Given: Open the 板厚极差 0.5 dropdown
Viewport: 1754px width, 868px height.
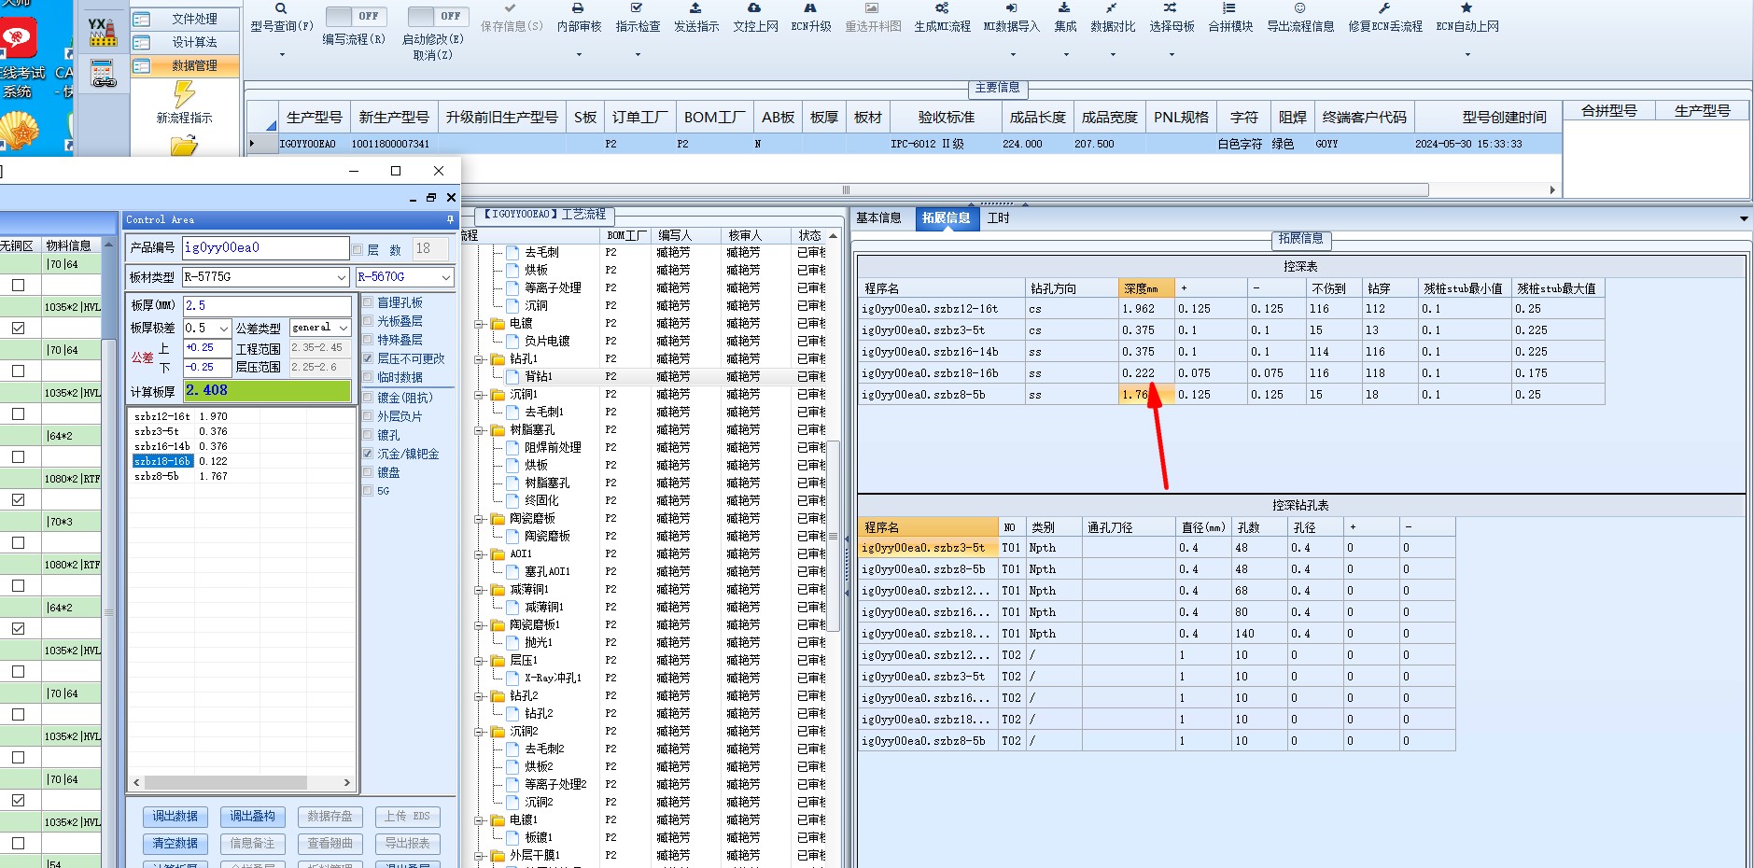Looking at the screenshot, I should click(223, 329).
